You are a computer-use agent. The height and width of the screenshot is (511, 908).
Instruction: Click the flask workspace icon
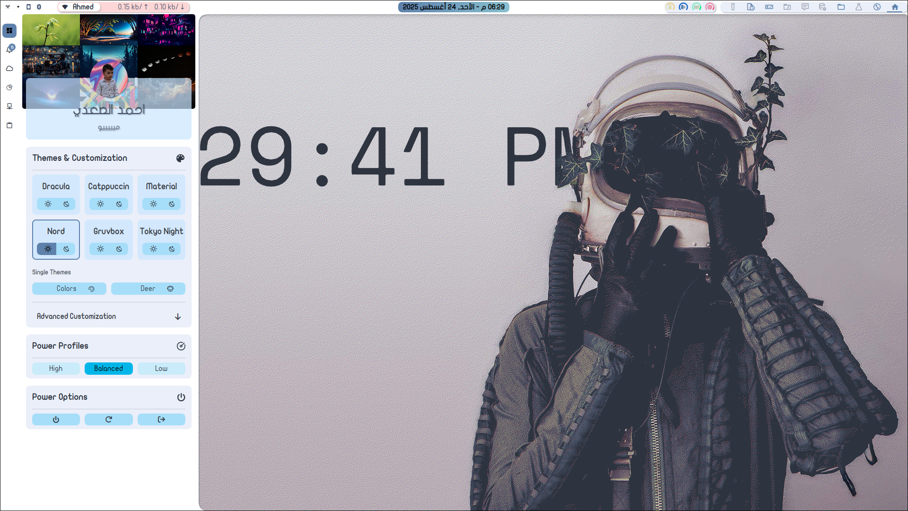point(858,7)
